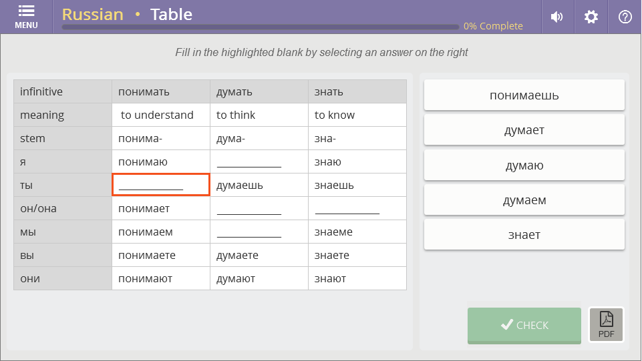Click the highlighted blank in the ты row

pos(161,185)
